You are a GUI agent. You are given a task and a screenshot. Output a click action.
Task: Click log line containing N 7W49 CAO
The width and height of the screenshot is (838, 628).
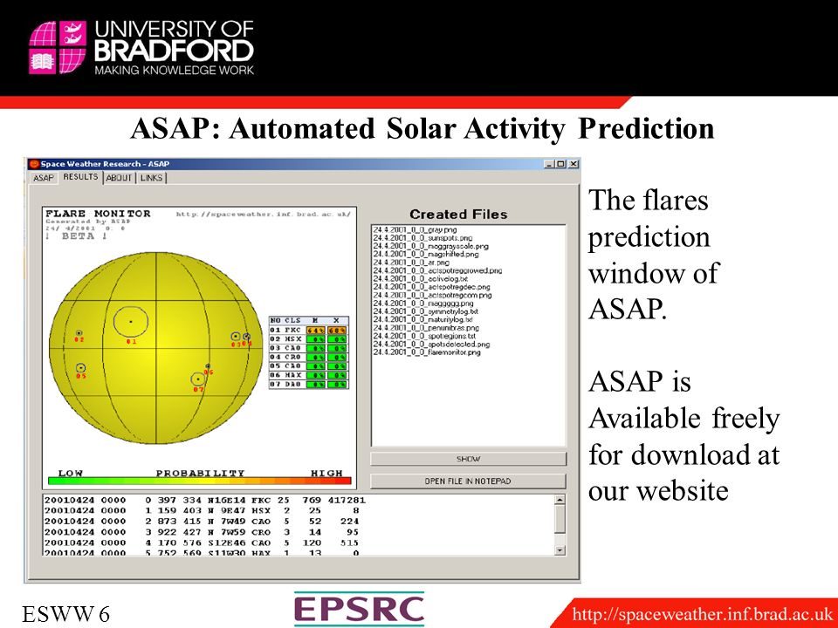[202, 522]
